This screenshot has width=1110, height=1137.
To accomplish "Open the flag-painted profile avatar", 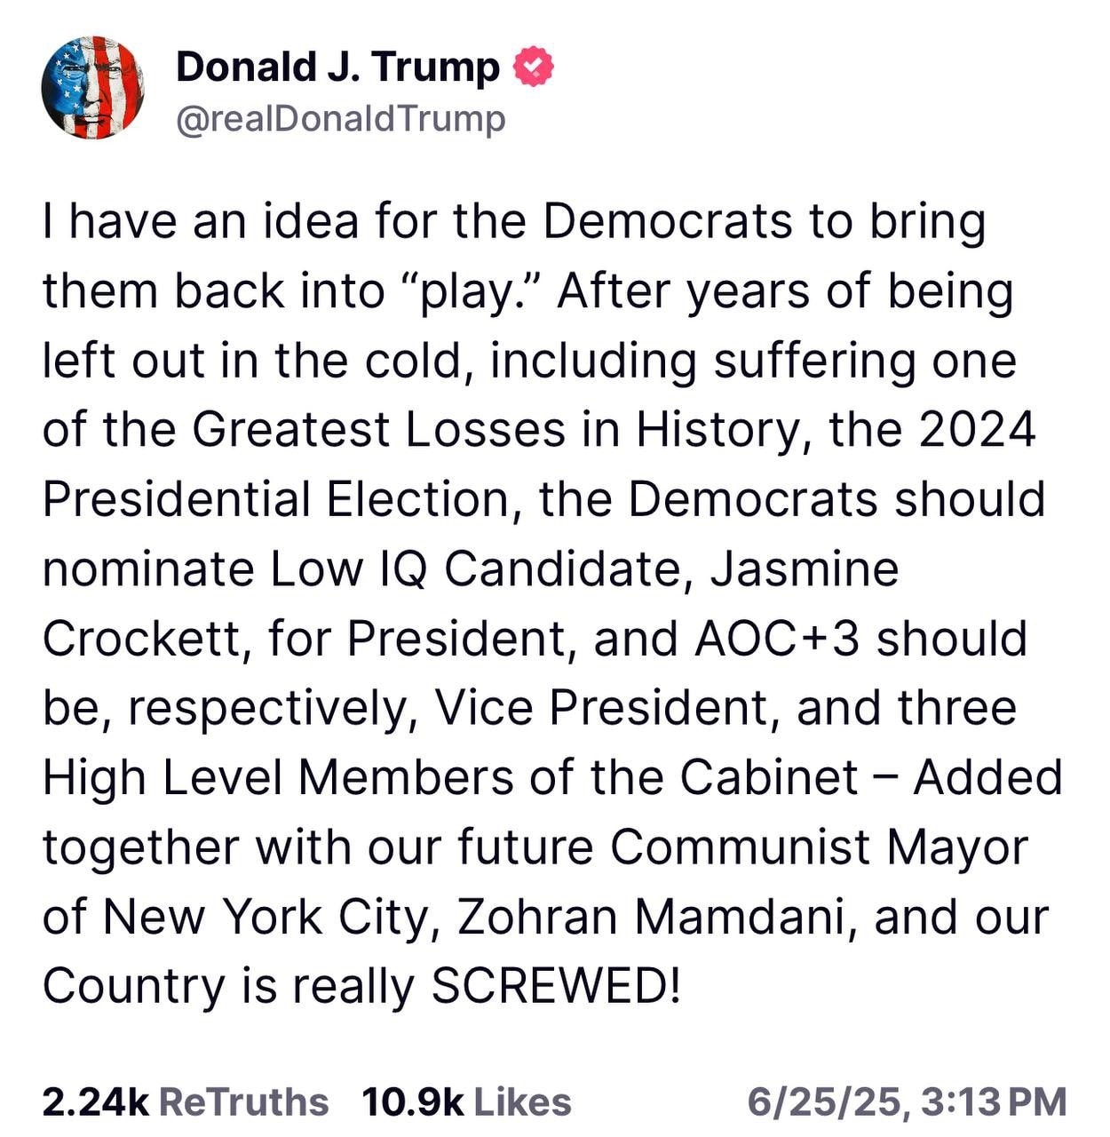I will [x=92, y=88].
